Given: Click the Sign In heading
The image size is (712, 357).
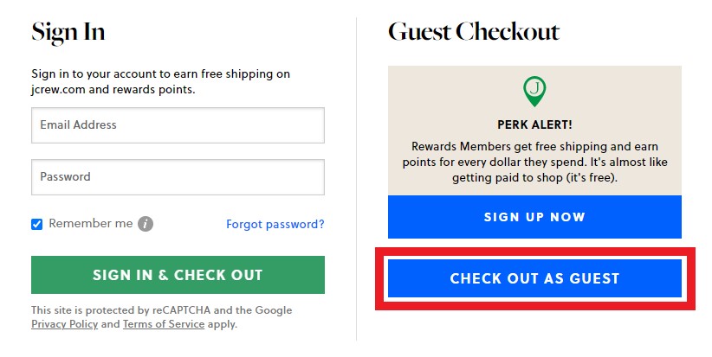Looking at the screenshot, I should tap(68, 33).
